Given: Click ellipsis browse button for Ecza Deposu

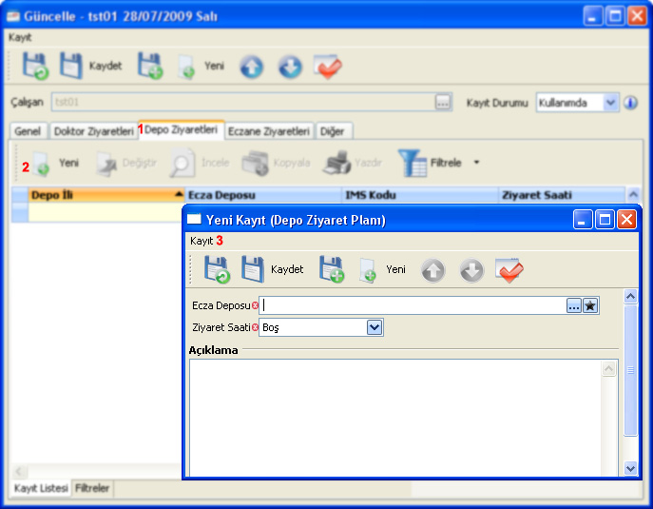Looking at the screenshot, I should click(573, 306).
